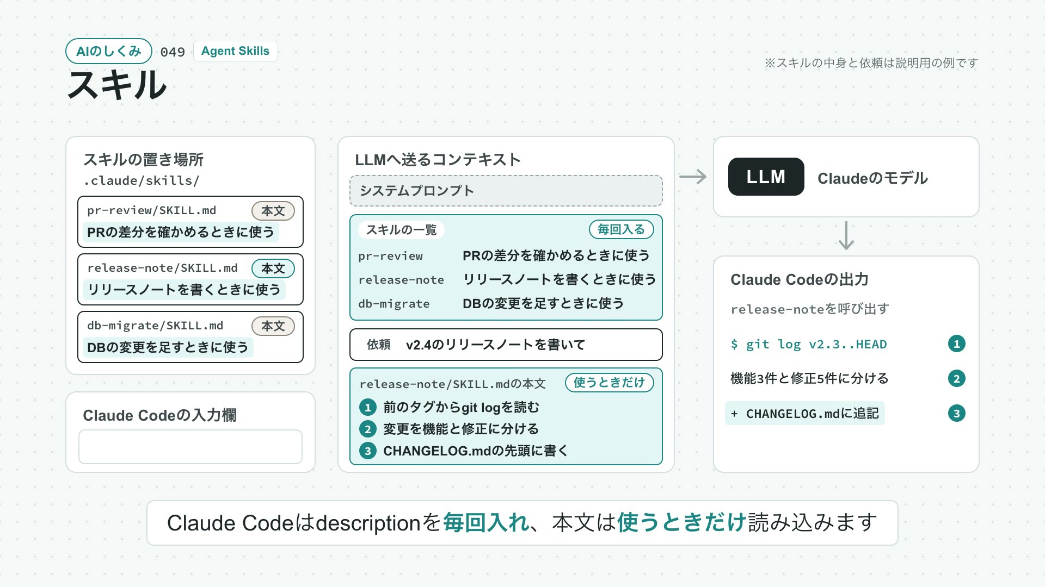
Task: Click the dark LLM block
Action: click(x=766, y=177)
